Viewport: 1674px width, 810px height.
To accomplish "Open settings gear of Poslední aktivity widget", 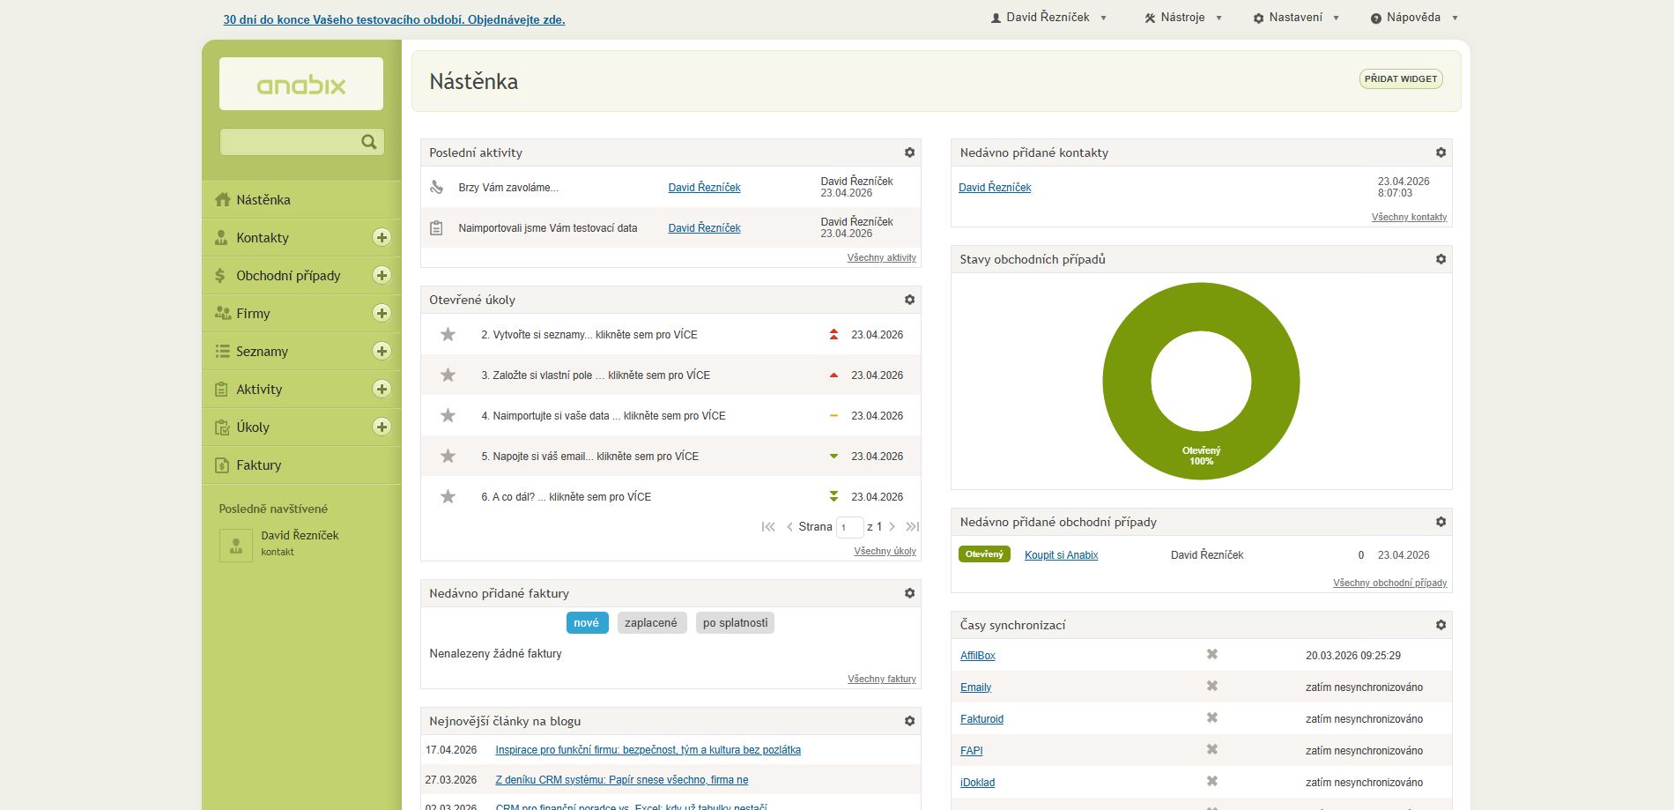I will 909,152.
